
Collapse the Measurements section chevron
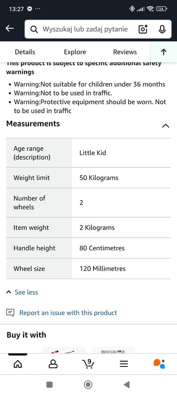(x=165, y=126)
